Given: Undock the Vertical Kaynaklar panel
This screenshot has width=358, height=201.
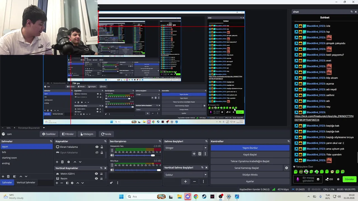Looking at the screenshot, I should pyautogui.click(x=101, y=168).
